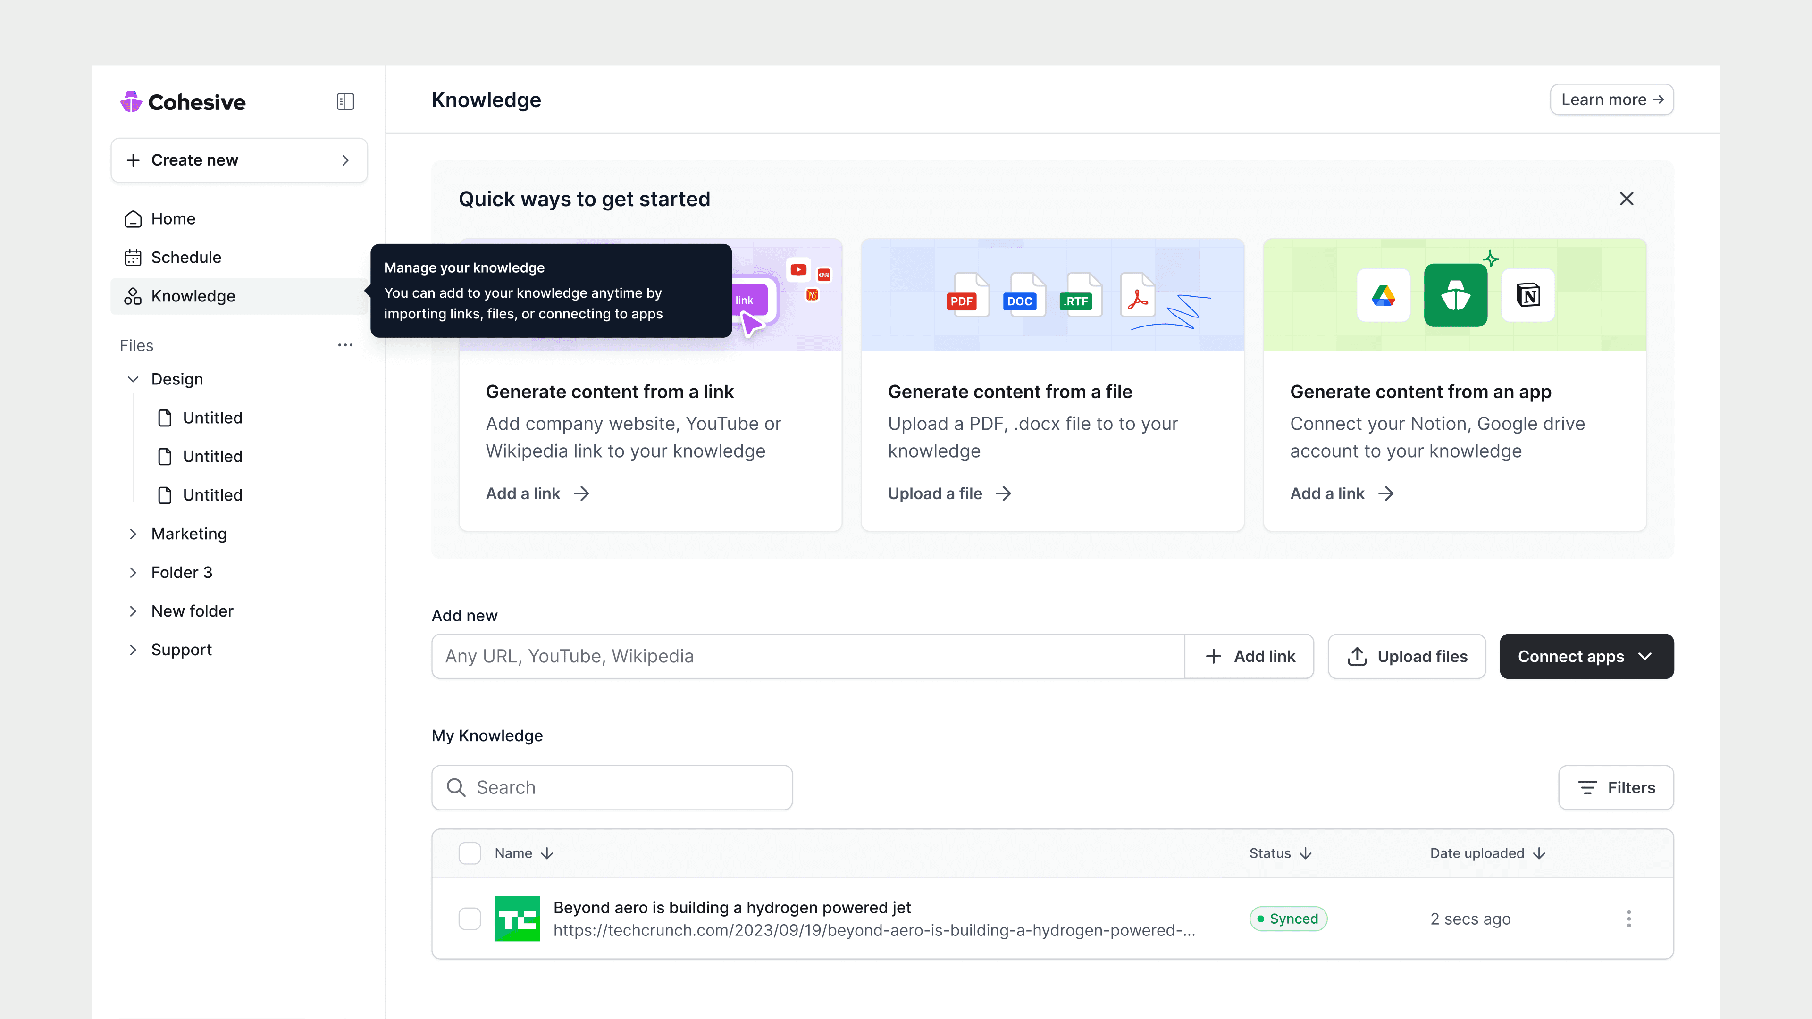Collapse the Design folder
The width and height of the screenshot is (1812, 1019).
[133, 379]
